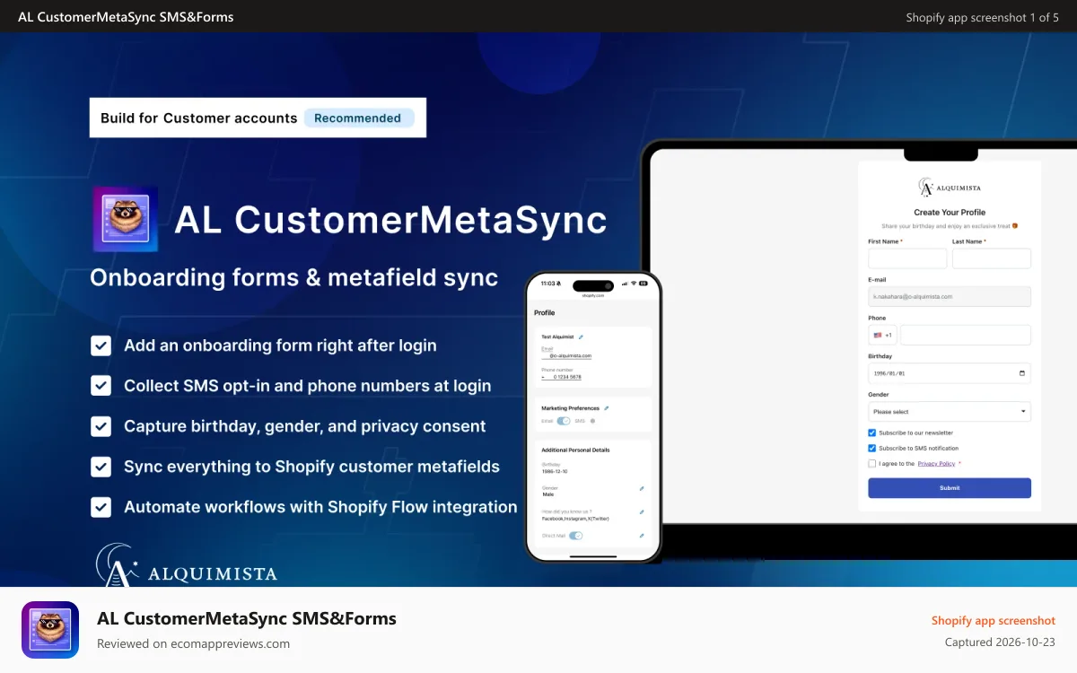Open the +1 country code selector
Screen dimensions: 1077x673
(882, 335)
